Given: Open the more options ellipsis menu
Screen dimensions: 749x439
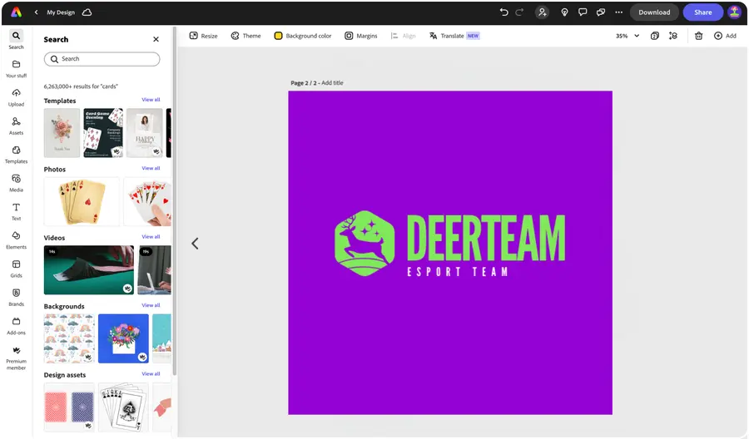Looking at the screenshot, I should click(618, 12).
